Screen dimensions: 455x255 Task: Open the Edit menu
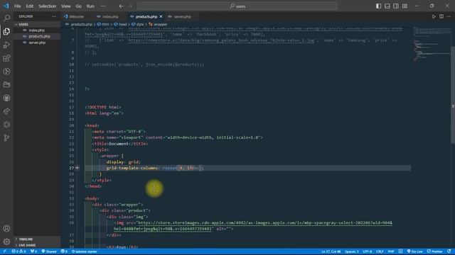pyautogui.click(x=30, y=6)
